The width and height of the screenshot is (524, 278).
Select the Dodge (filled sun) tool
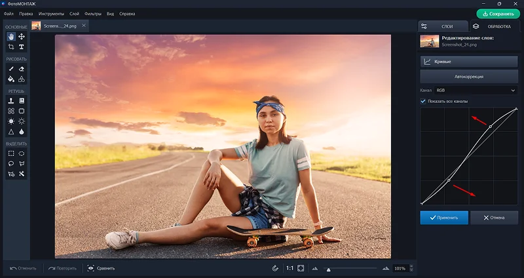(x=11, y=121)
